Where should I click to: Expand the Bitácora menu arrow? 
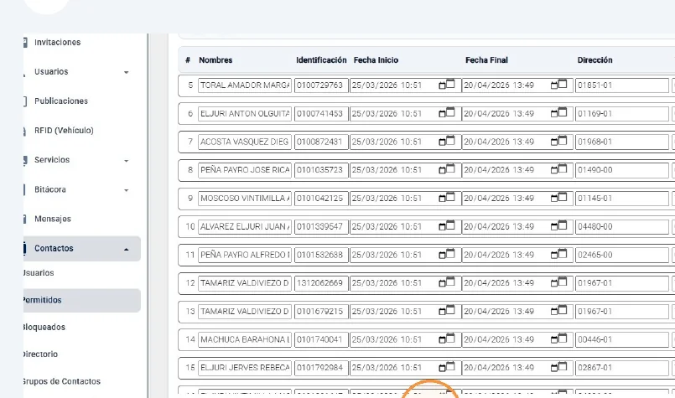[x=126, y=190]
